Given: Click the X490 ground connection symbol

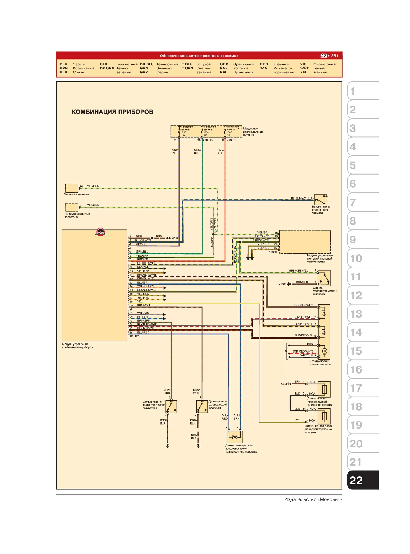Looking at the screenshot, I should pos(168,238).
